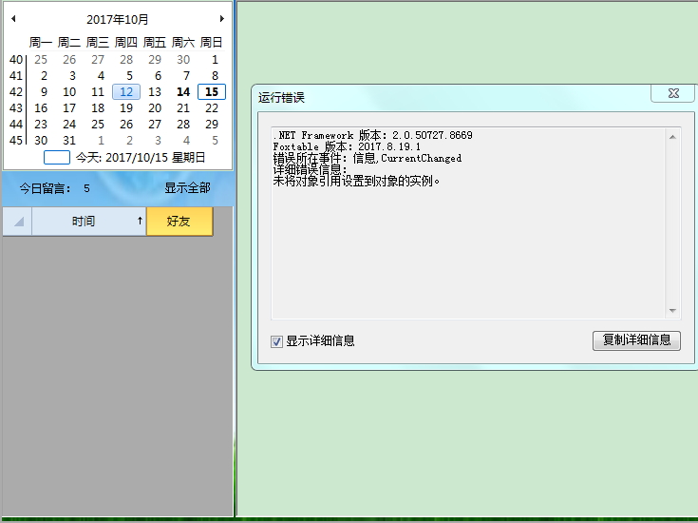Select October 27 in calendar
Screen dimensions: 698x523
(155, 124)
